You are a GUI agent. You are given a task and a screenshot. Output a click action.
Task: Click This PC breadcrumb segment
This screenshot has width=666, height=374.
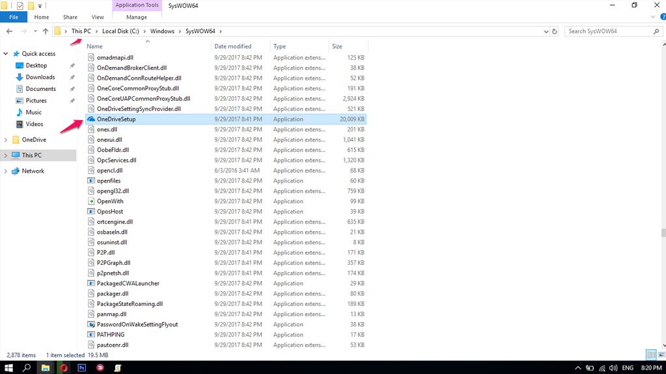[81, 31]
